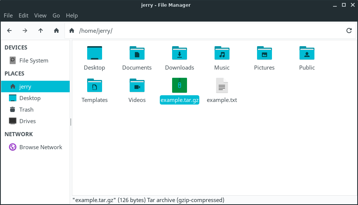Open Trash from the sidebar
This screenshot has height=205, width=358.
tap(26, 109)
